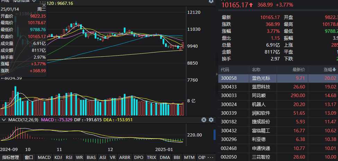Open 指标管理 indicator manager
The width and height of the screenshot is (338, 161).
click(10, 157)
